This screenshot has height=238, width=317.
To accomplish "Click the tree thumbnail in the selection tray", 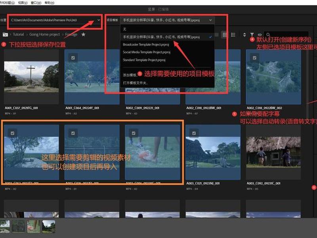I will 5,226.
